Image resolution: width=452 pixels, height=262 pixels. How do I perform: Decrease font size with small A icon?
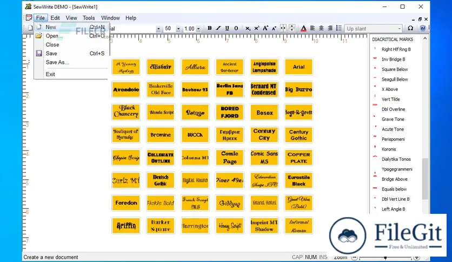tap(274, 28)
